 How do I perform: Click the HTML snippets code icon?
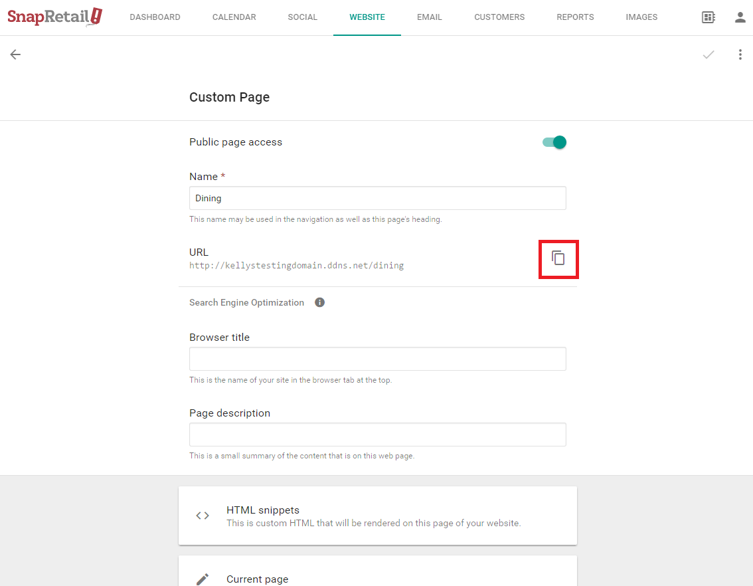tap(203, 516)
